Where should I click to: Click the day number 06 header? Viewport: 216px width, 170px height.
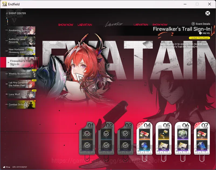pyautogui.click(x=186, y=125)
